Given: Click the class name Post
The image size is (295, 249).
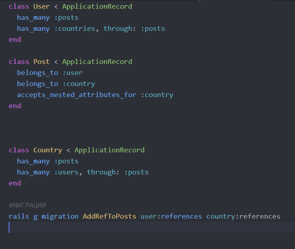Looking at the screenshot, I should [41, 62].
